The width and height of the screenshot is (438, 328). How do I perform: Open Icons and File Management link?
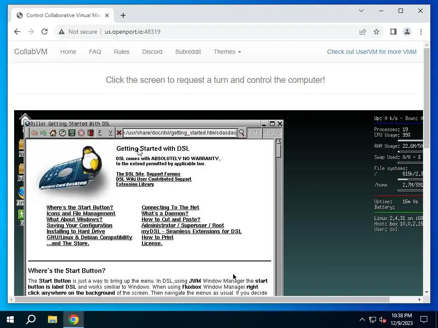[81, 214]
